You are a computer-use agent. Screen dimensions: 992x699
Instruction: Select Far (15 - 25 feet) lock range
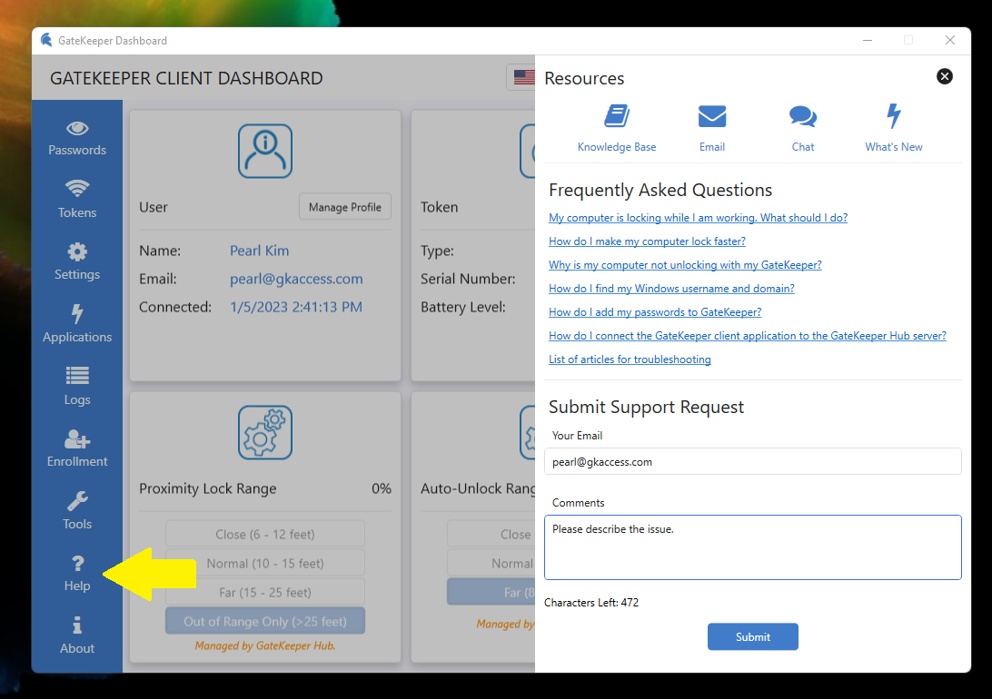tap(265, 592)
